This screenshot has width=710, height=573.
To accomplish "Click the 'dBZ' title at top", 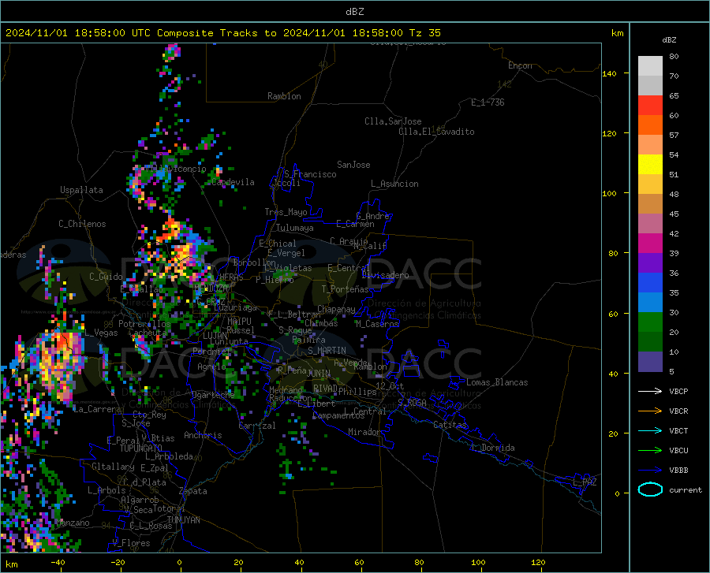I will [354, 12].
